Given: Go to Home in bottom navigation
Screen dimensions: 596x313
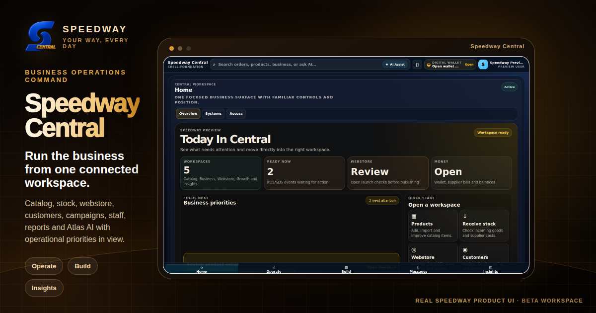Looking at the screenshot, I should [201, 269].
